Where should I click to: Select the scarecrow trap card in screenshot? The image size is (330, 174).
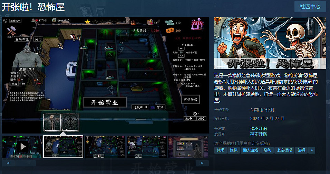[52, 122]
